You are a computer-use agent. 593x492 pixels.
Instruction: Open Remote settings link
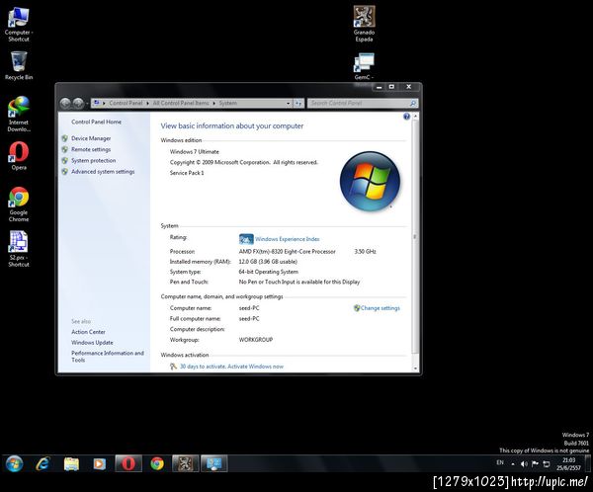tap(91, 149)
